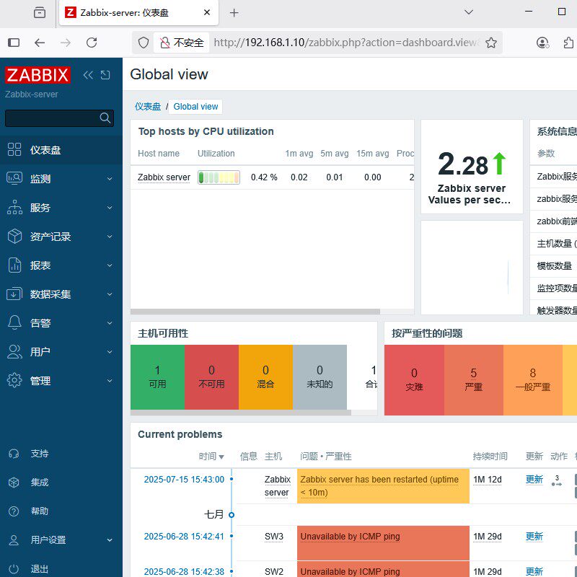Image resolution: width=577 pixels, height=577 pixels.
Task: Click the 七月 timeline marker
Action: pyautogui.click(x=232, y=515)
